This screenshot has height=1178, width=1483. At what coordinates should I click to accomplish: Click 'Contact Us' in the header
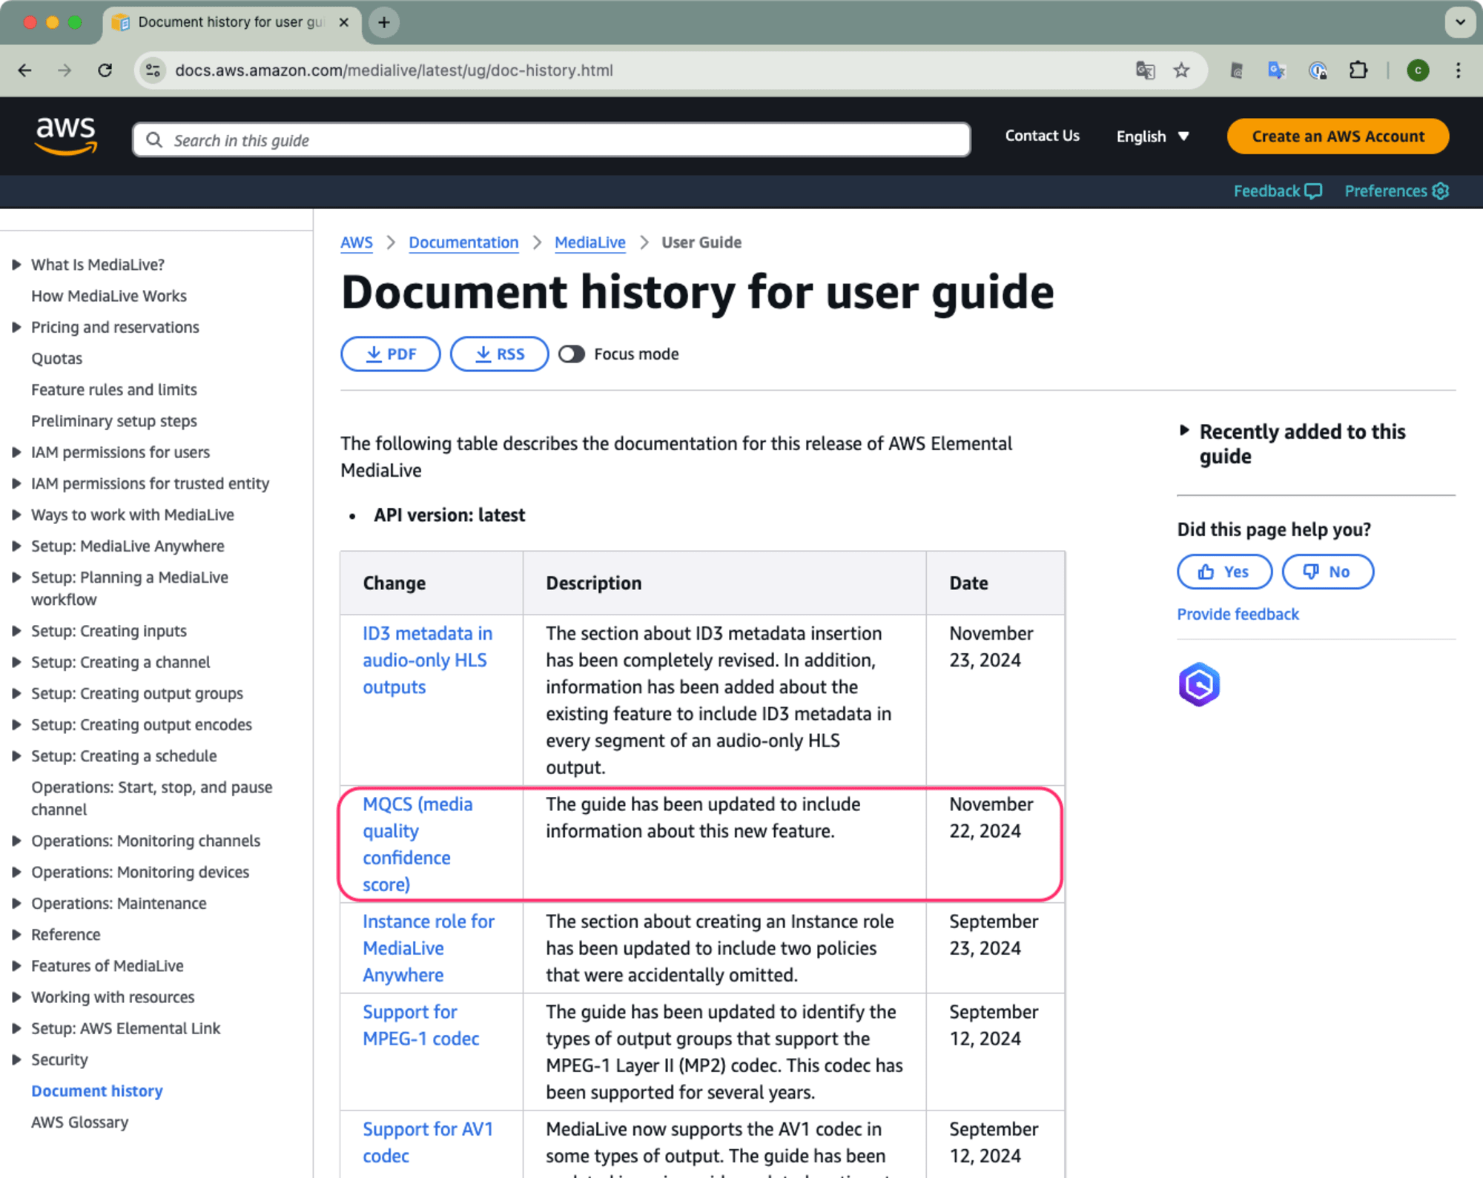(1042, 136)
